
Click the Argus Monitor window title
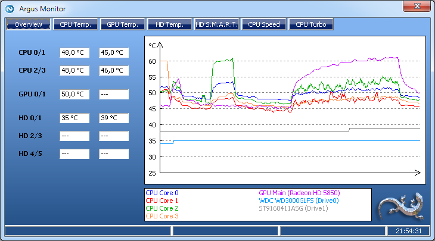tap(42, 9)
